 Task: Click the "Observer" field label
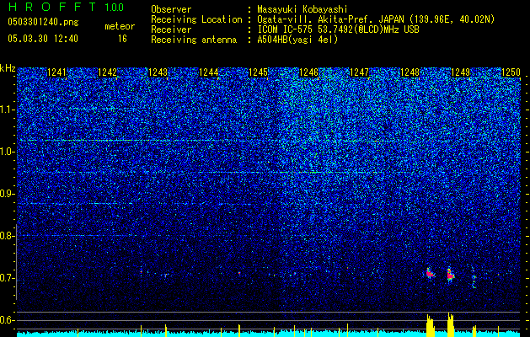point(171,9)
